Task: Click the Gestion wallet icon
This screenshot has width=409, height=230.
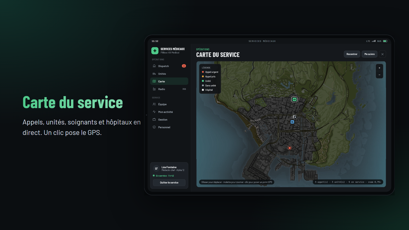Action: [154, 119]
